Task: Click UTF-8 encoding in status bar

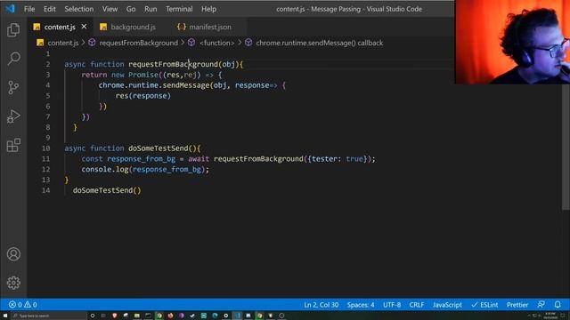Action: [x=392, y=304]
